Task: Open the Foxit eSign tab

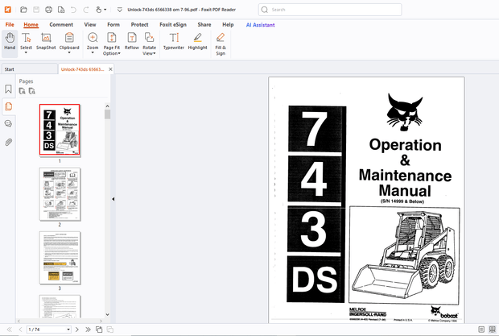Action: tap(173, 24)
